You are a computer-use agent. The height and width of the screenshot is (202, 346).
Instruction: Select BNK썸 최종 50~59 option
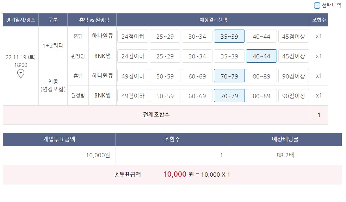pos(165,96)
